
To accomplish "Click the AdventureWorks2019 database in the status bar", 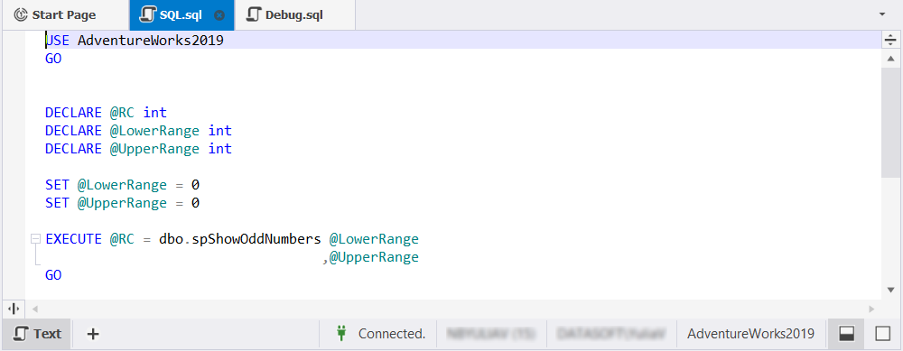I will click(751, 334).
